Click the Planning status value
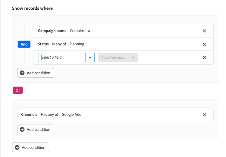This screenshot has width=226, height=157. 77,44
